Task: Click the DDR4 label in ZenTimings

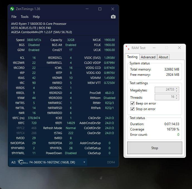Action: [x=111, y=162]
